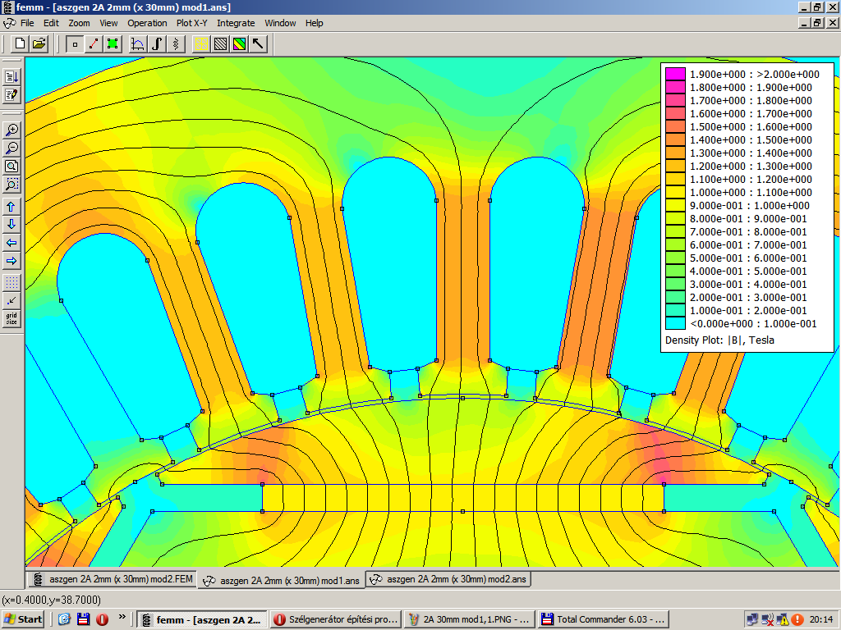The image size is (841, 630).
Task: Launch Internet Explorer from quick launch
Action: [64, 619]
